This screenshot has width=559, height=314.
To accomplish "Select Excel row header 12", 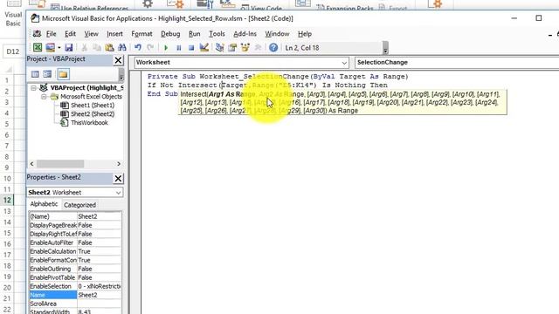I will tap(7, 200).
